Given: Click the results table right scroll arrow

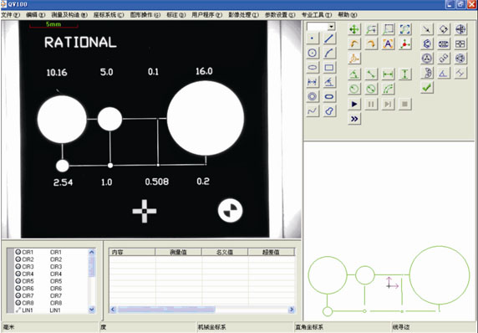Looking at the screenshot, I should (x=292, y=310).
